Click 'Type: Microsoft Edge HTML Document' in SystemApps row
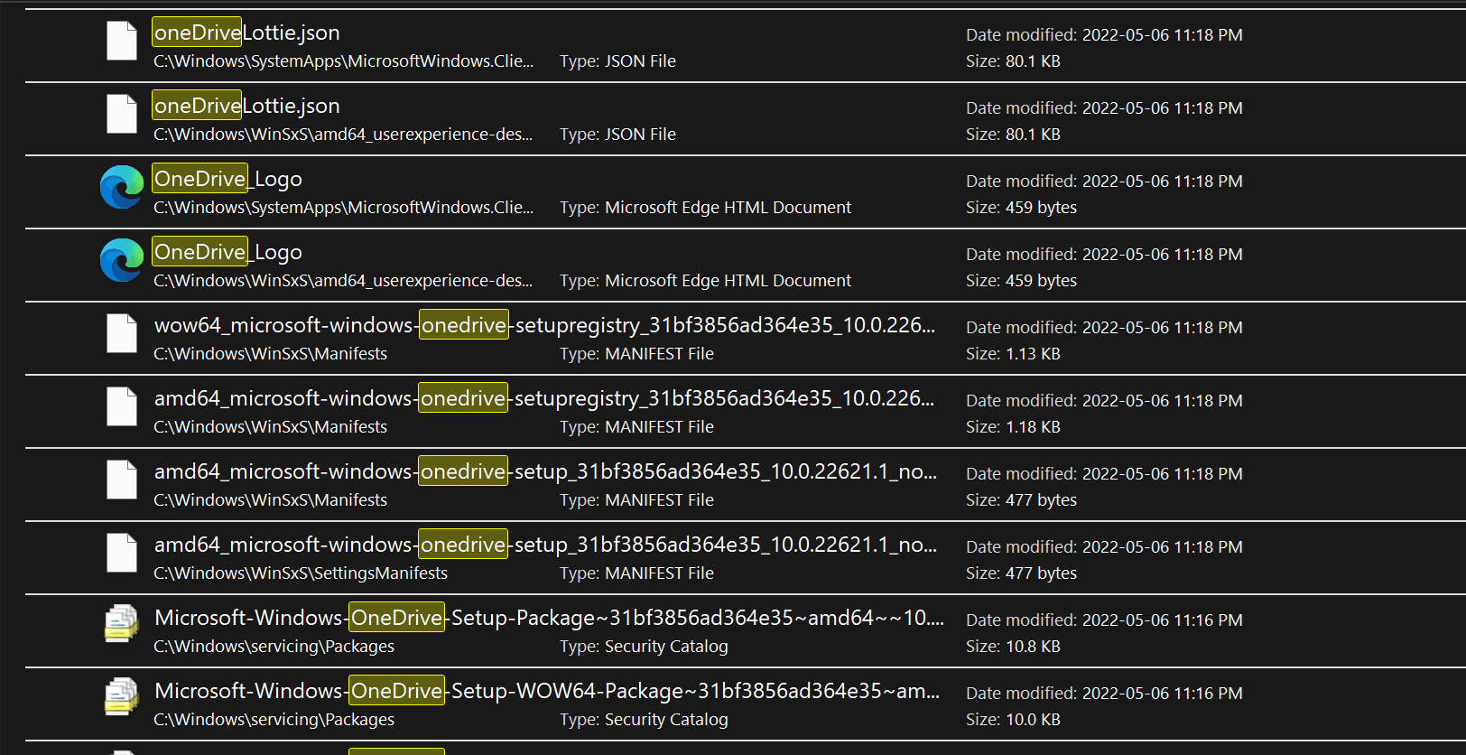Image resolution: width=1466 pixels, height=755 pixels. pyautogui.click(x=705, y=208)
